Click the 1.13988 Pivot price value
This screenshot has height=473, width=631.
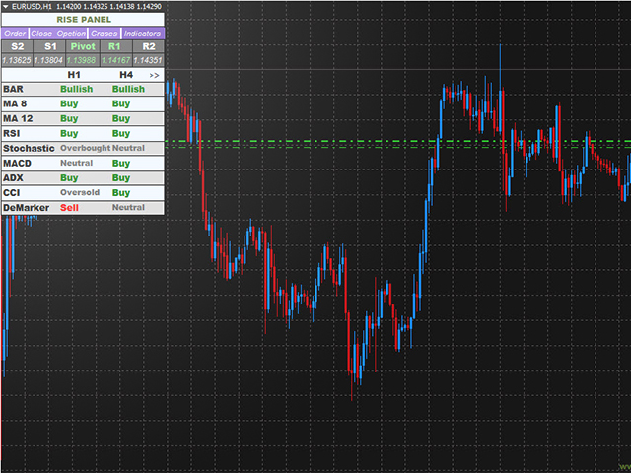(82, 60)
